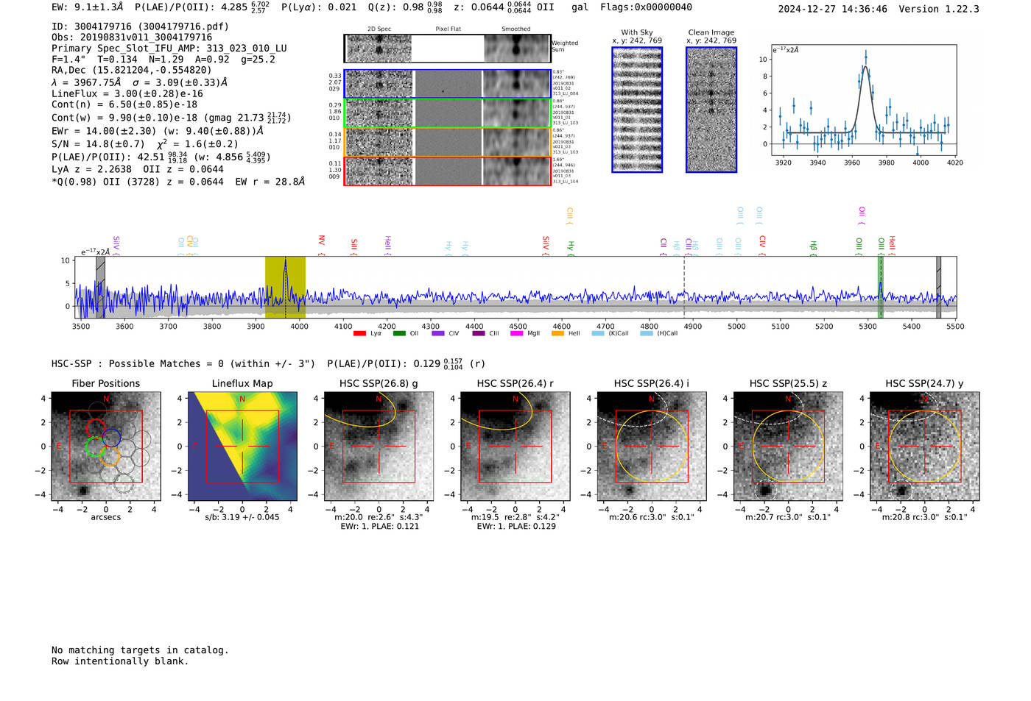The width and height of the screenshot is (1031, 701).
Task: Click the dark purple CIII legend swatch
Action: pyautogui.click(x=479, y=333)
